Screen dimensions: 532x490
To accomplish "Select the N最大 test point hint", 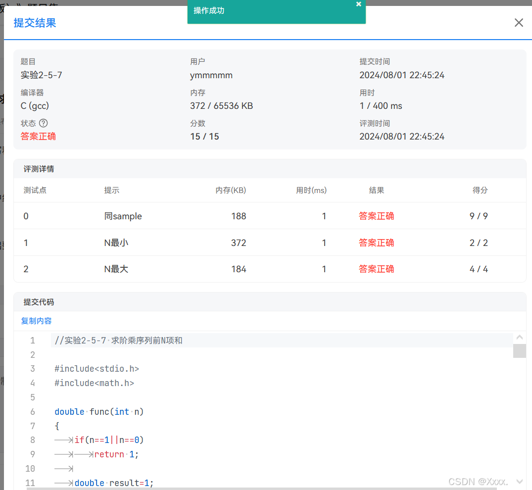I will click(x=116, y=269).
